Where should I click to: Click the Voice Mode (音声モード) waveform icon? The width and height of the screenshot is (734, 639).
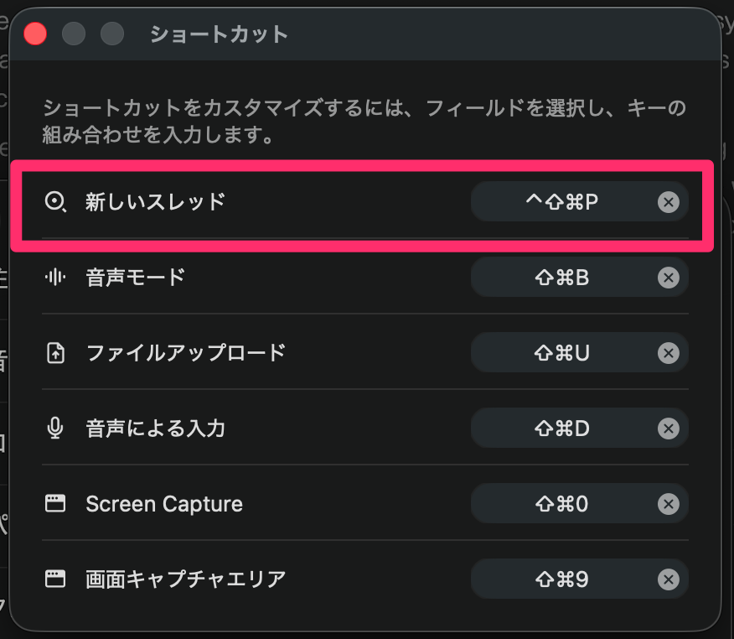coord(55,278)
